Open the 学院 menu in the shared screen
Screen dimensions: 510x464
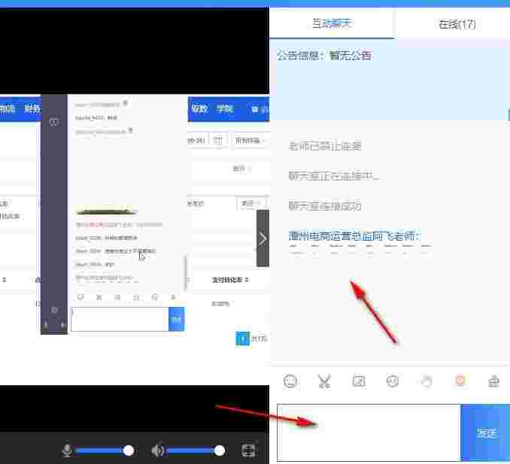pyautogui.click(x=225, y=108)
